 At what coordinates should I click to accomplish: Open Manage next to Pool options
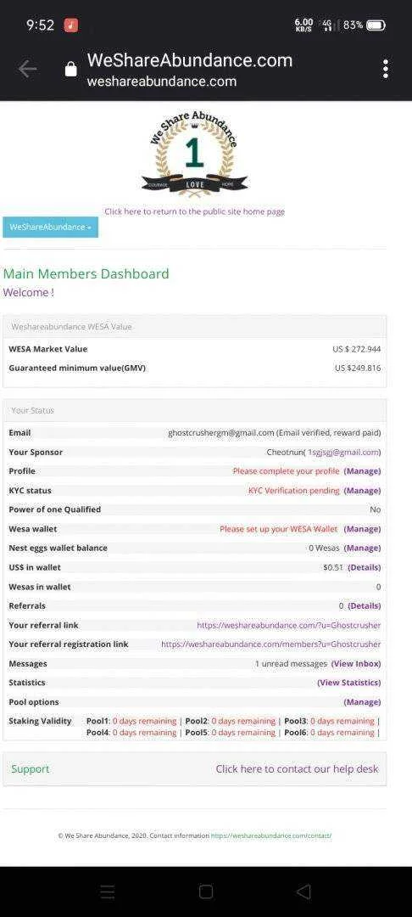coord(362,702)
